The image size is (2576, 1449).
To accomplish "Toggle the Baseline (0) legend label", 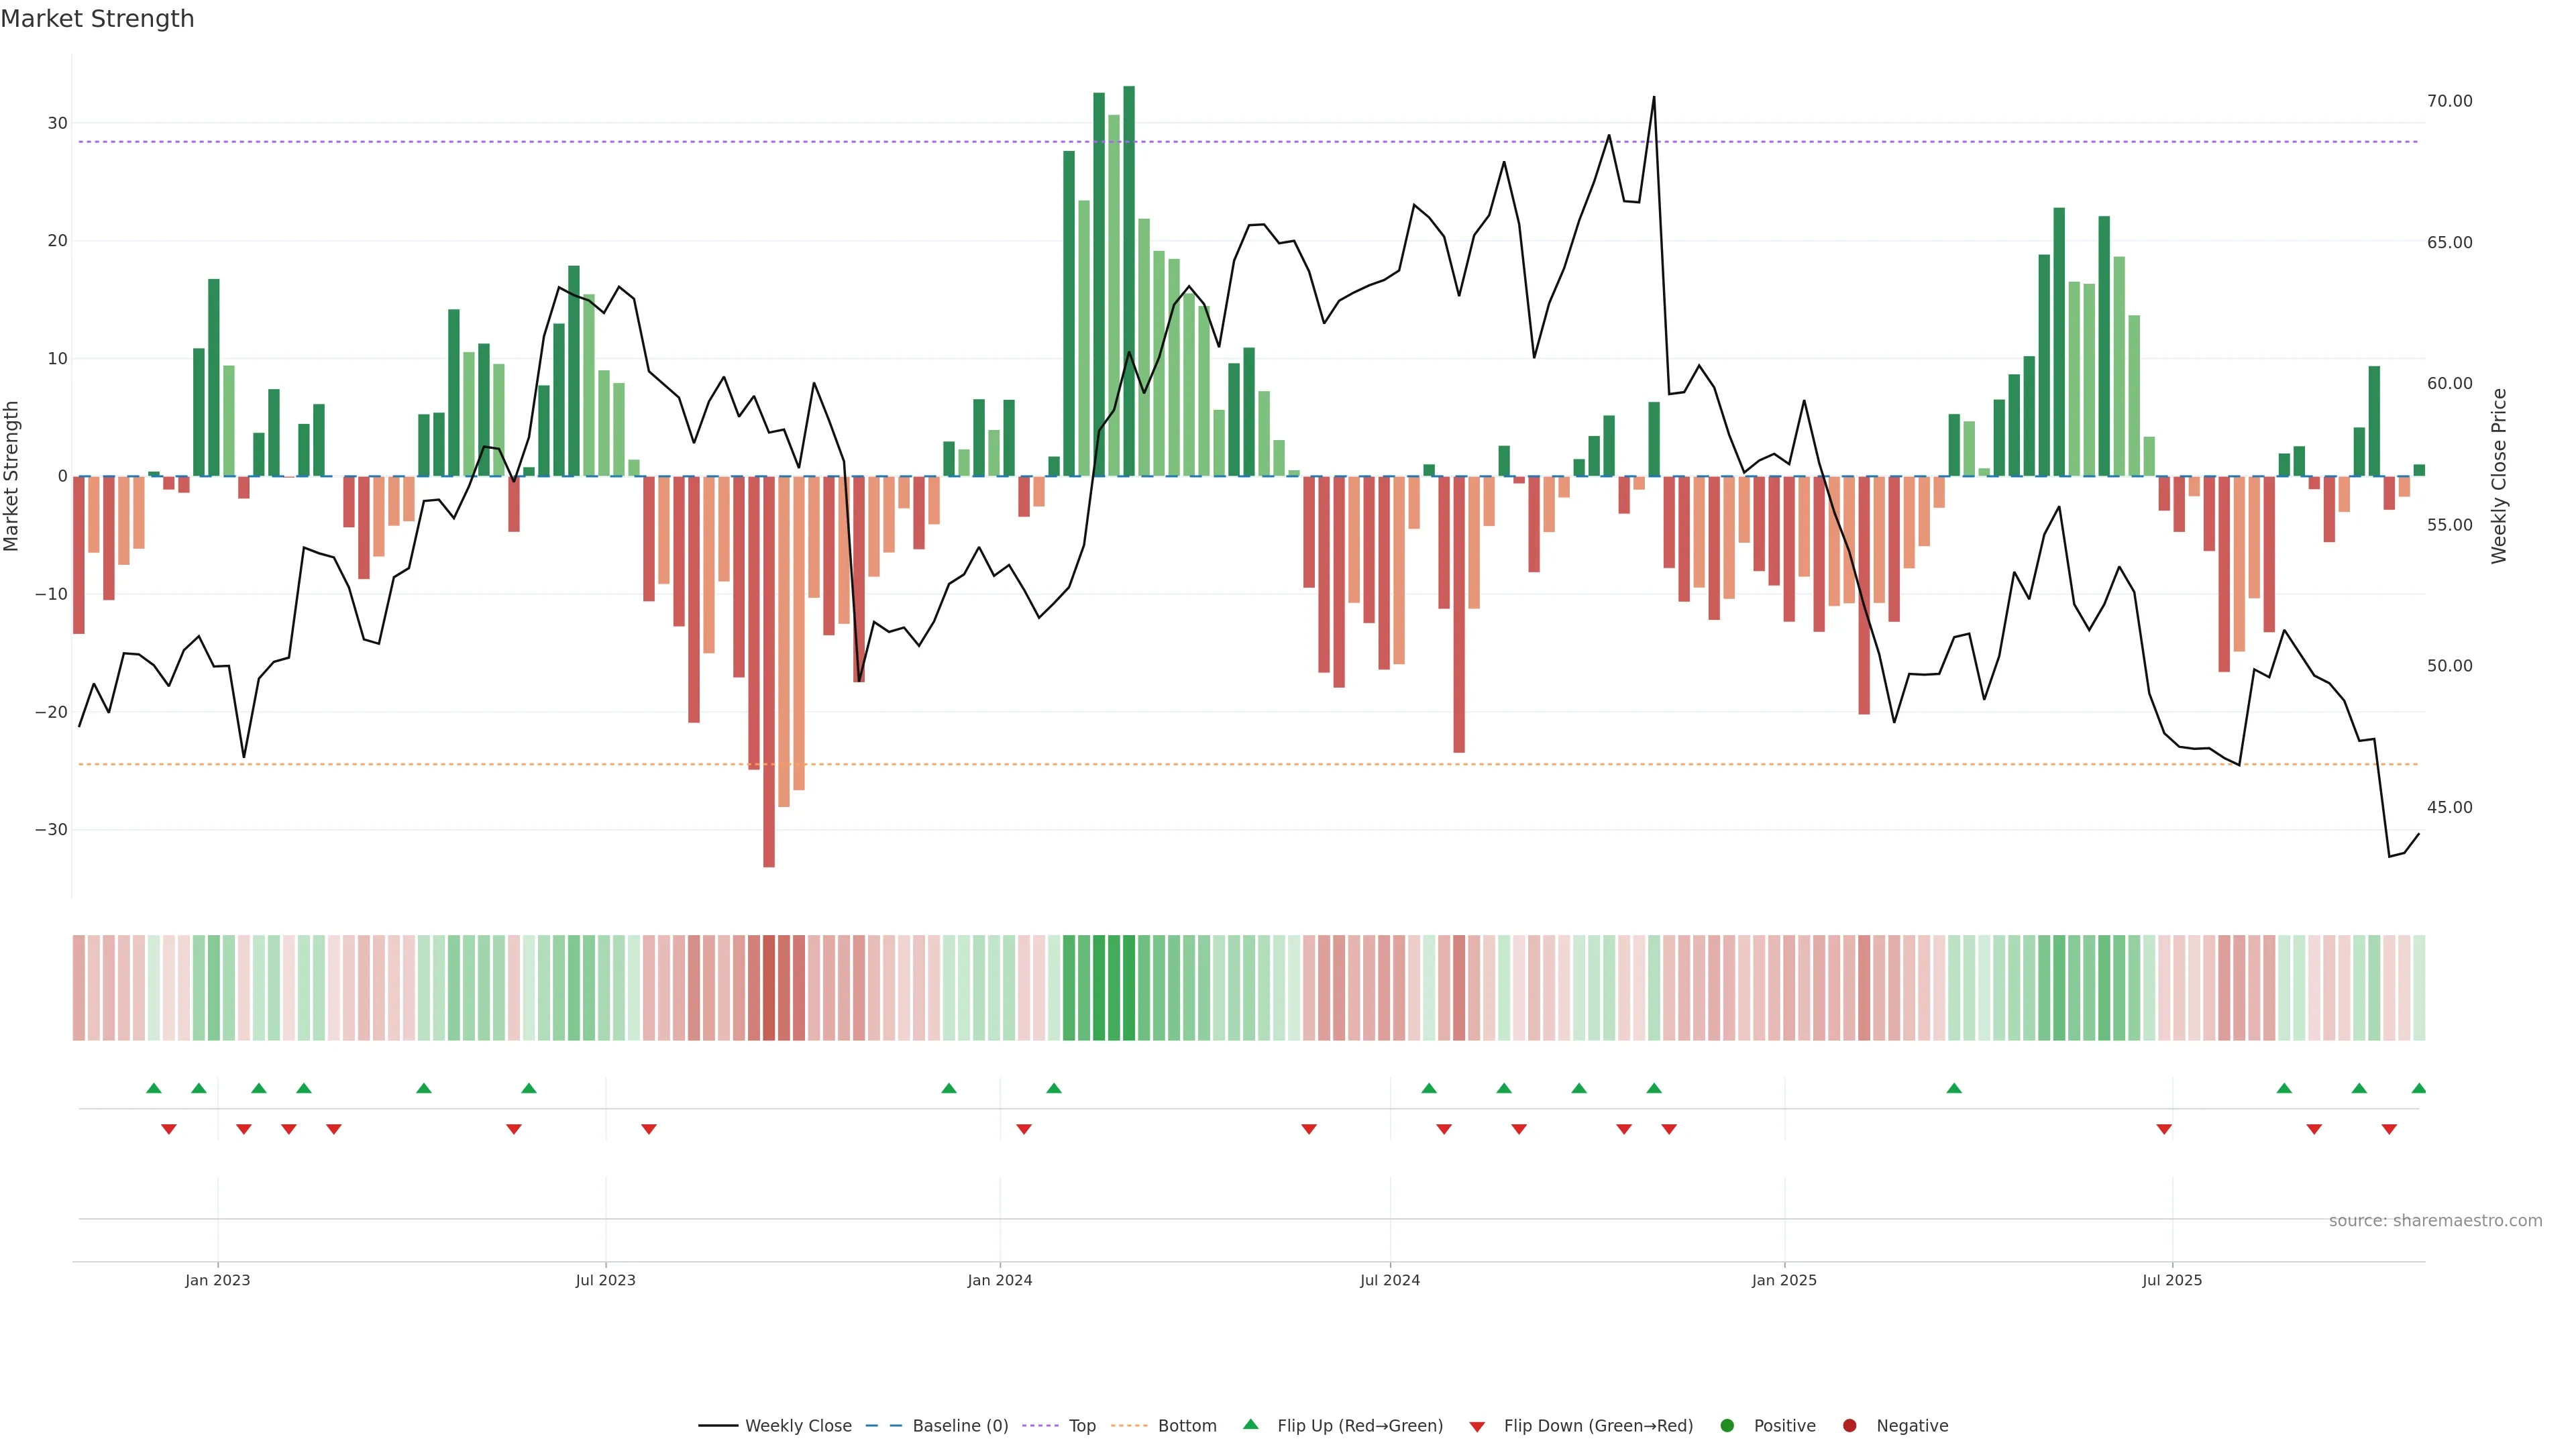I will (x=960, y=1425).
